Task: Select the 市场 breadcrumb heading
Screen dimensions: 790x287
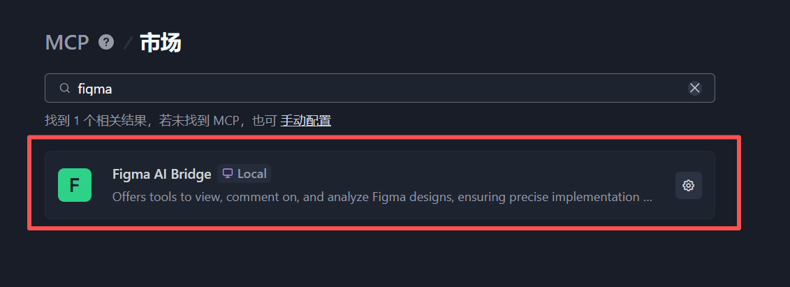Action: point(161,43)
